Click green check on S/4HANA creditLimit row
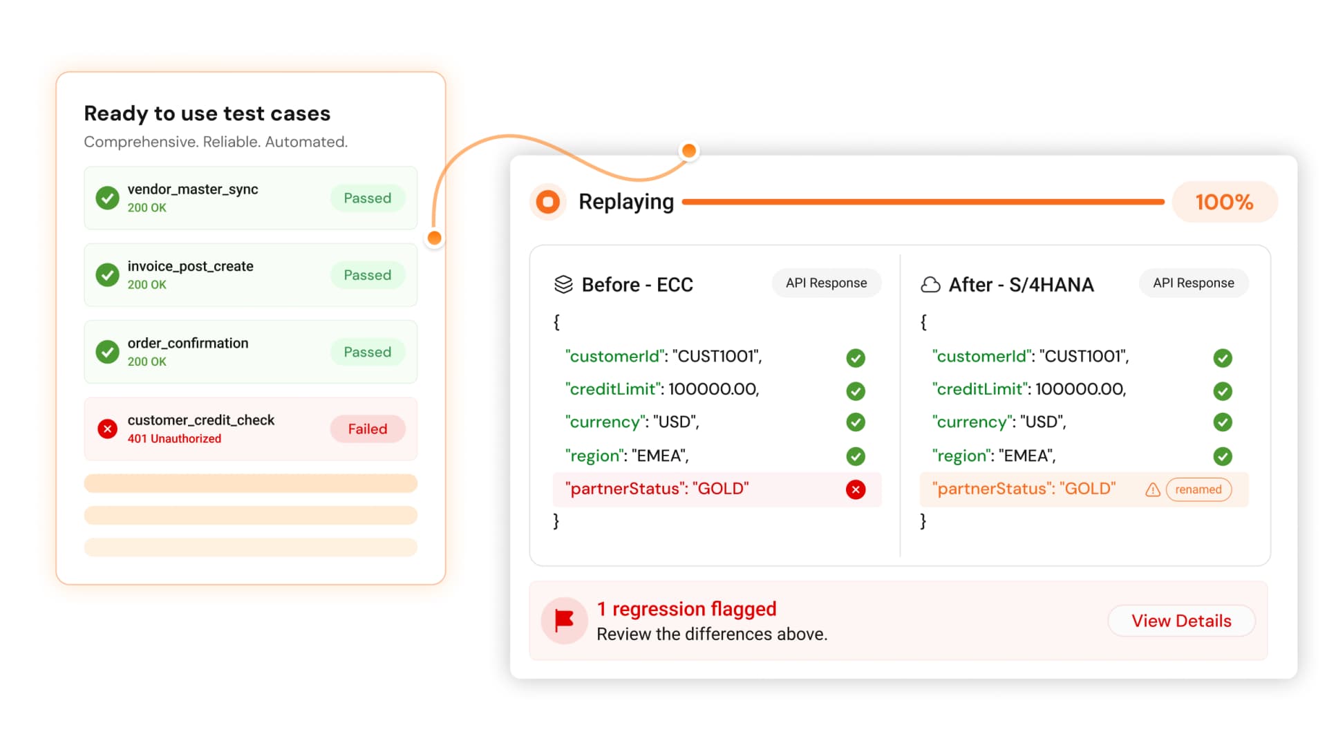1327x750 pixels. pos(1223,391)
